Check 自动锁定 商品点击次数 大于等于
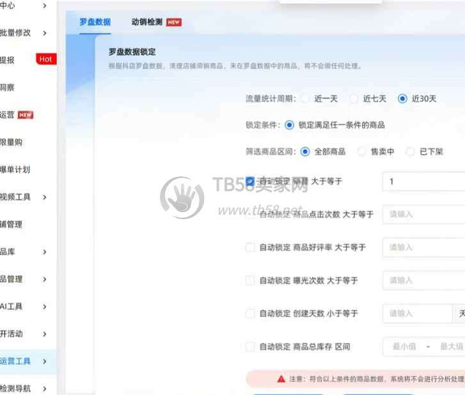 point(250,214)
